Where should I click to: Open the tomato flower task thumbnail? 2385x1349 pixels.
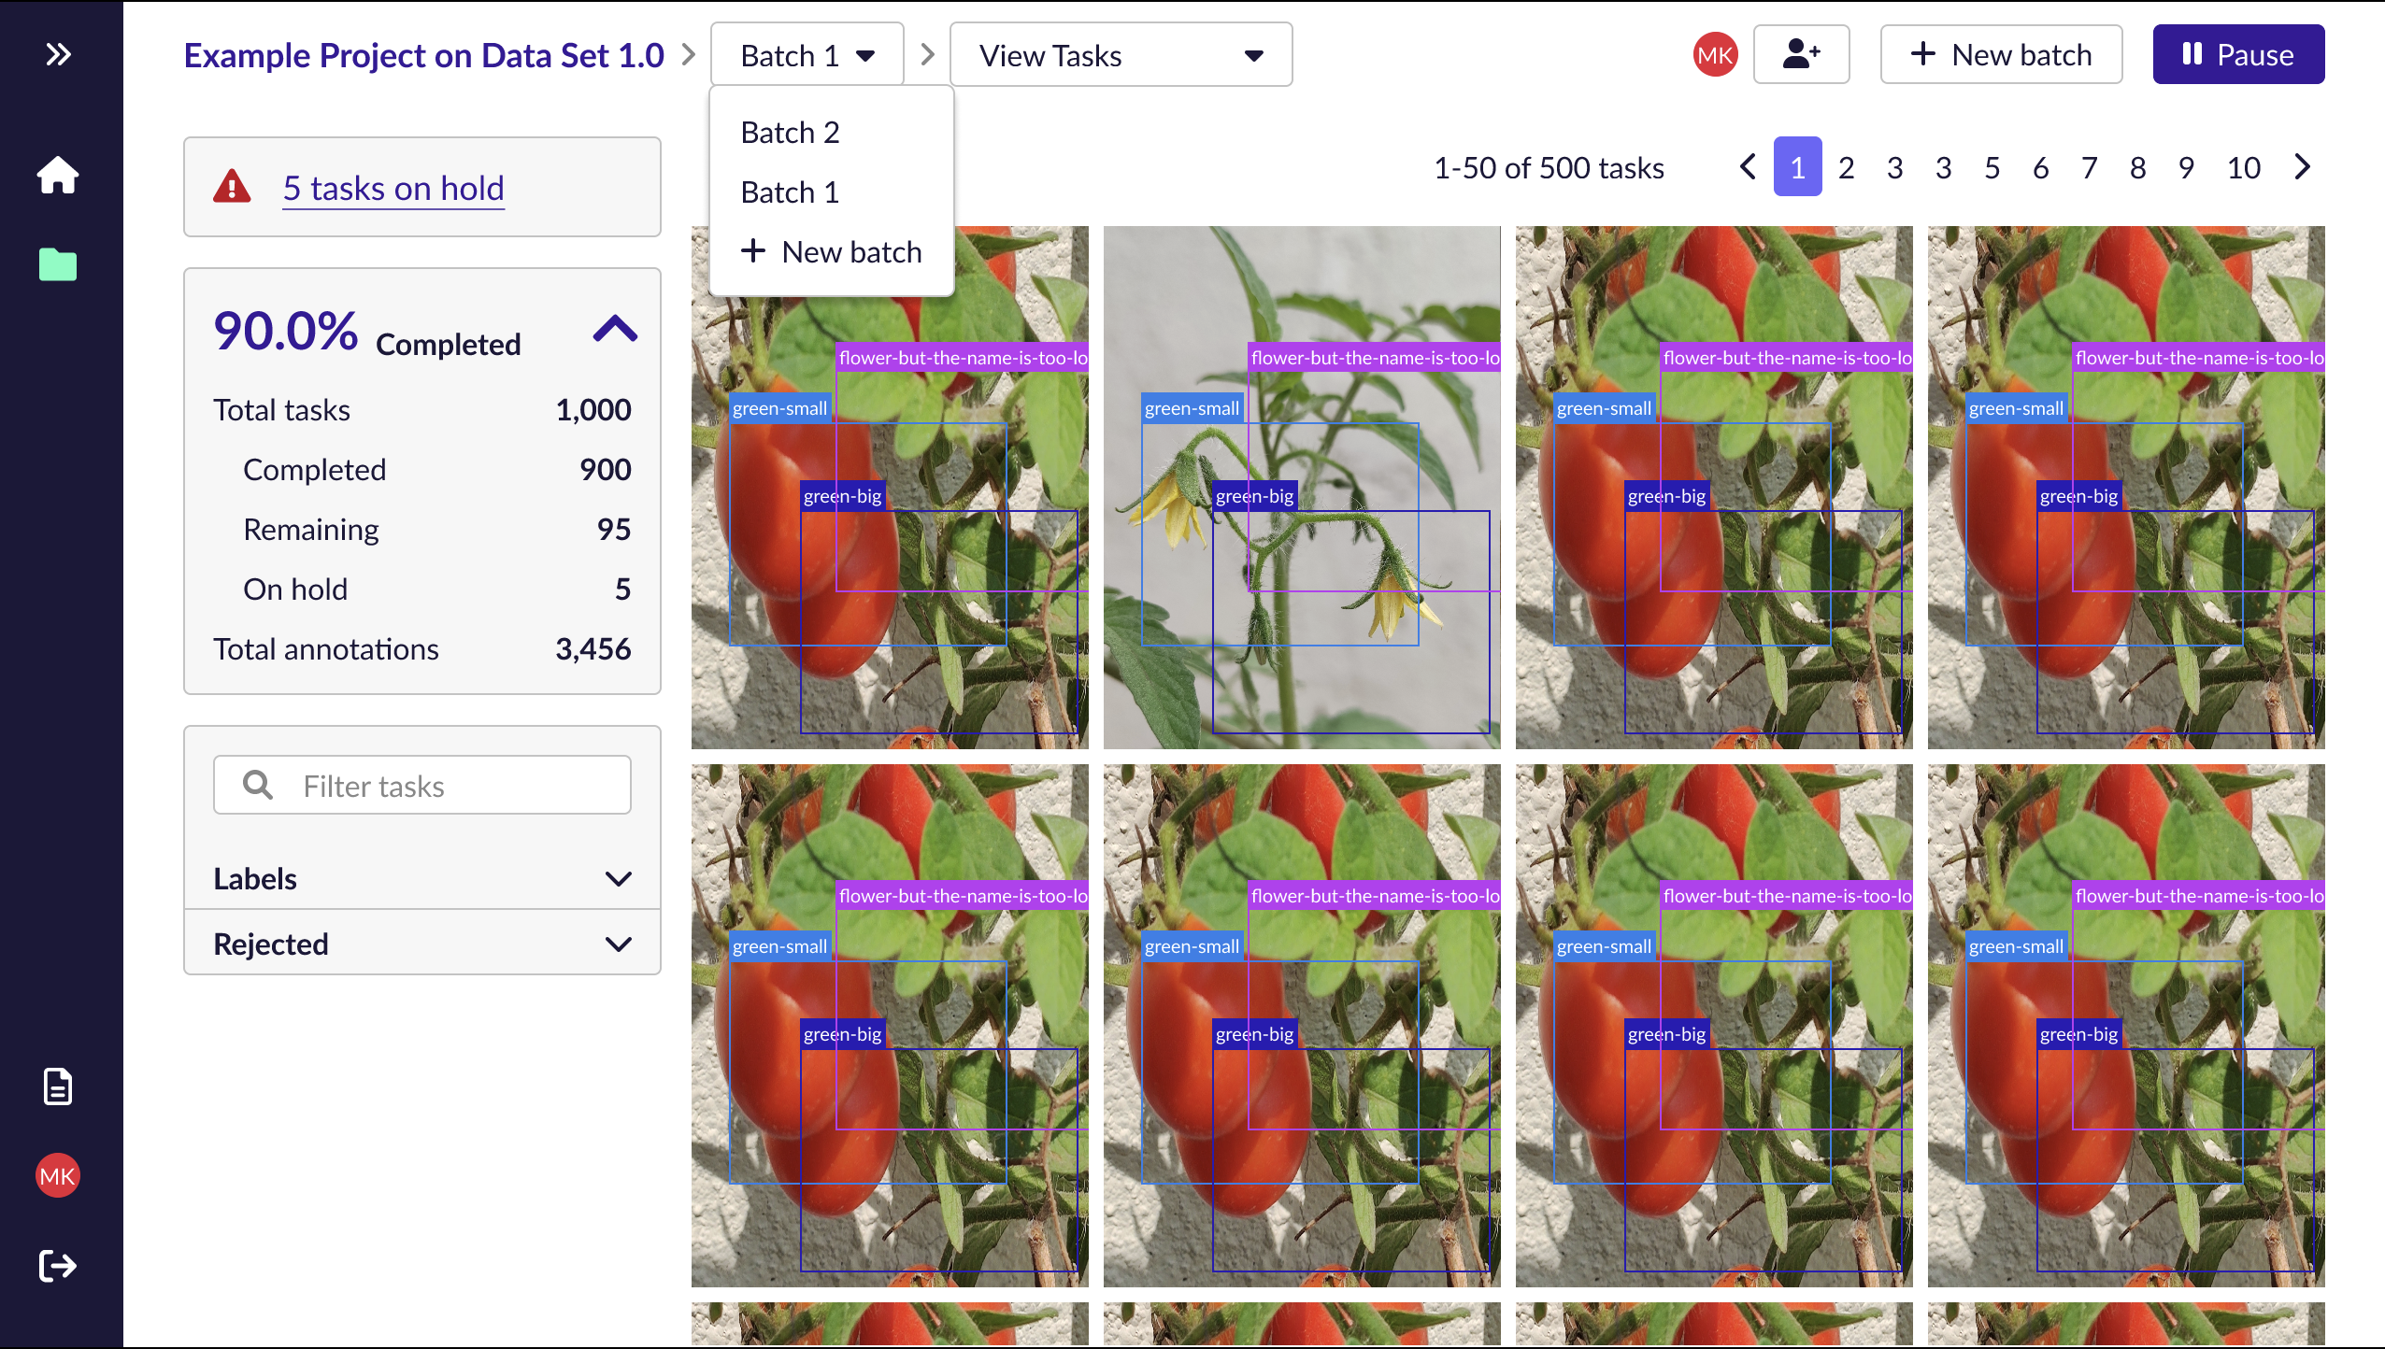pos(1302,487)
